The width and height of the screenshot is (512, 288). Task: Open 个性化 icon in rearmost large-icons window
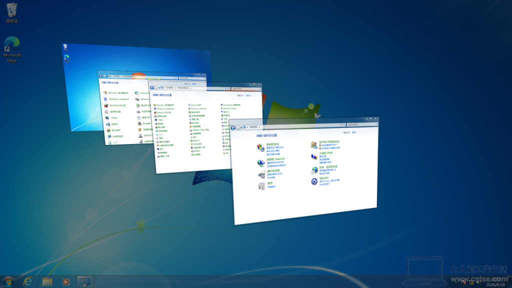pos(107,118)
